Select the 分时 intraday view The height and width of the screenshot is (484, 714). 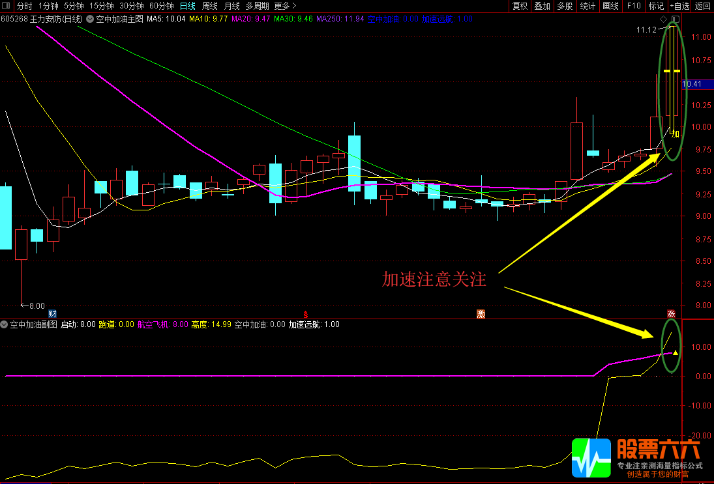[x=24, y=6]
